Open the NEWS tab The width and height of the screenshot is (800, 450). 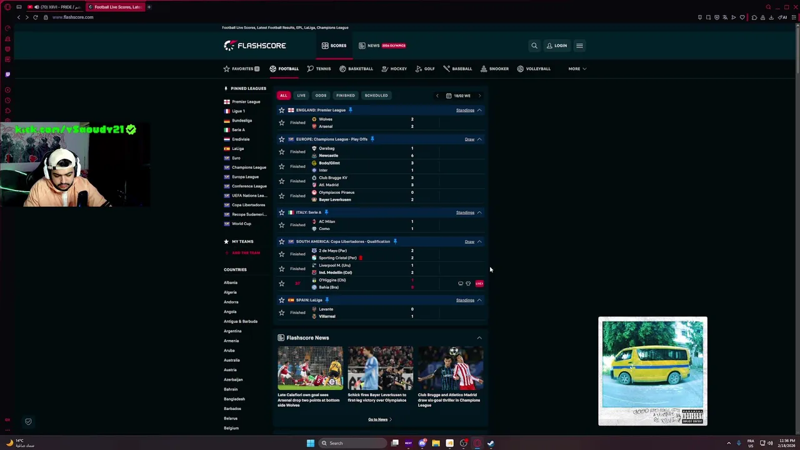click(x=382, y=46)
